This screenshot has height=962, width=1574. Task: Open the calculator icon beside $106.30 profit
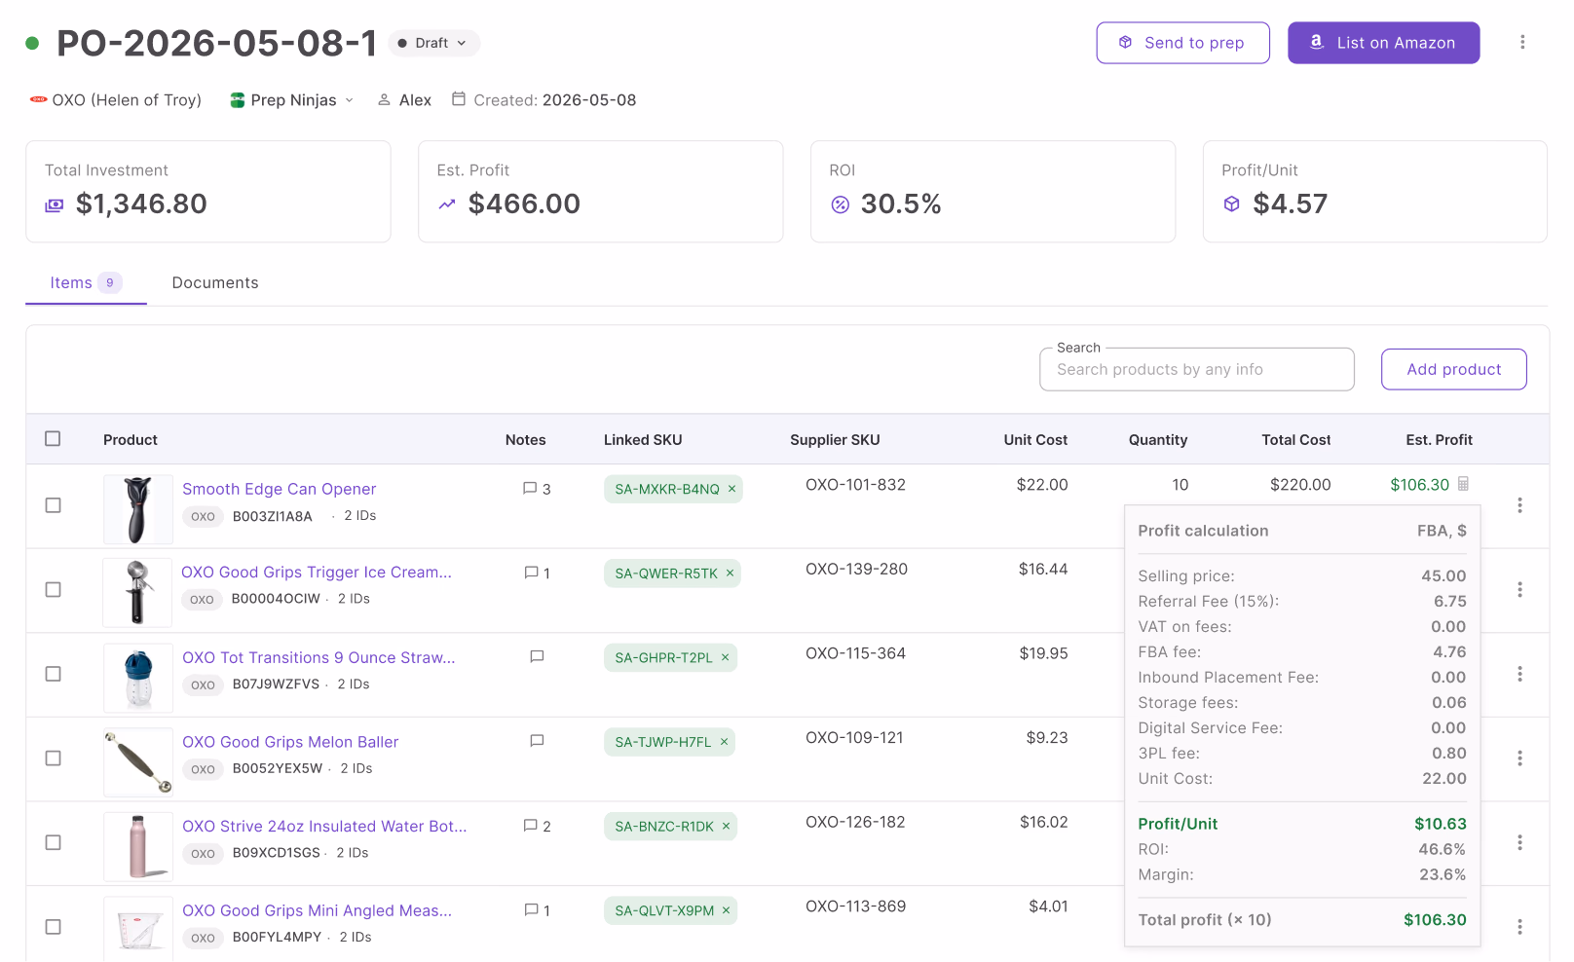[x=1463, y=484]
